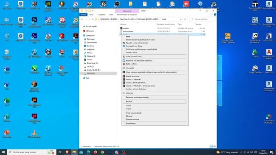This screenshot has width=276, height=155.
Task: Choose Unlocker from the context menu
Action: (155, 93)
